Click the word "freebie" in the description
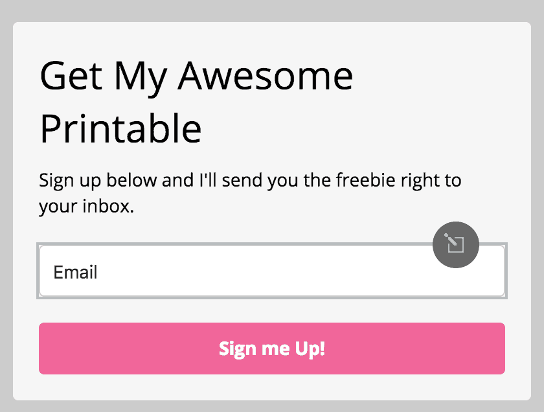 [x=366, y=180]
